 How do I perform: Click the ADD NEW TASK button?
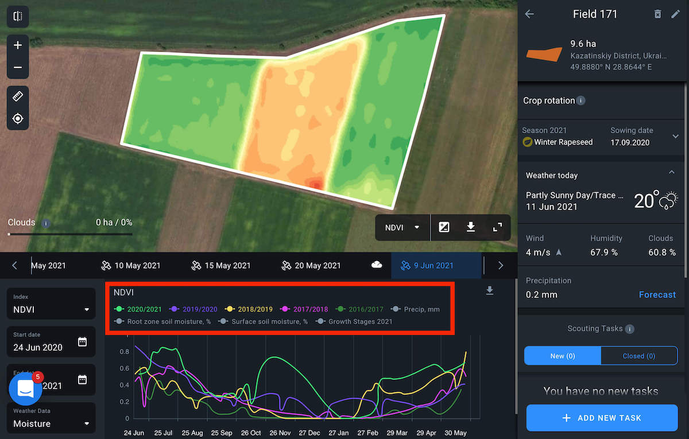(602, 418)
